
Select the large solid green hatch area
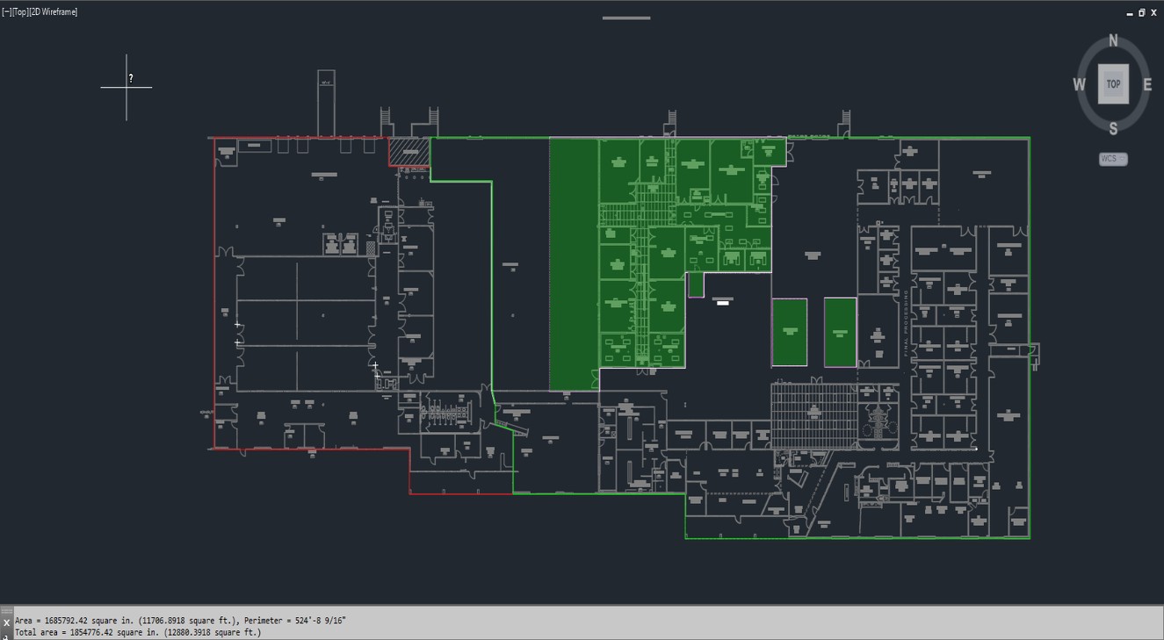pos(574,263)
